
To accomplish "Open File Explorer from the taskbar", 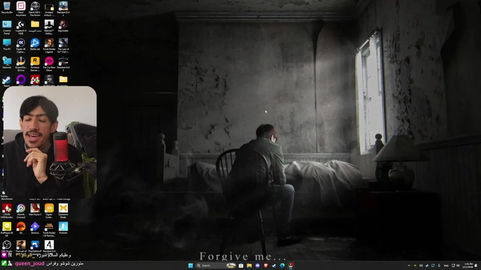I will pyautogui.click(x=249, y=265).
